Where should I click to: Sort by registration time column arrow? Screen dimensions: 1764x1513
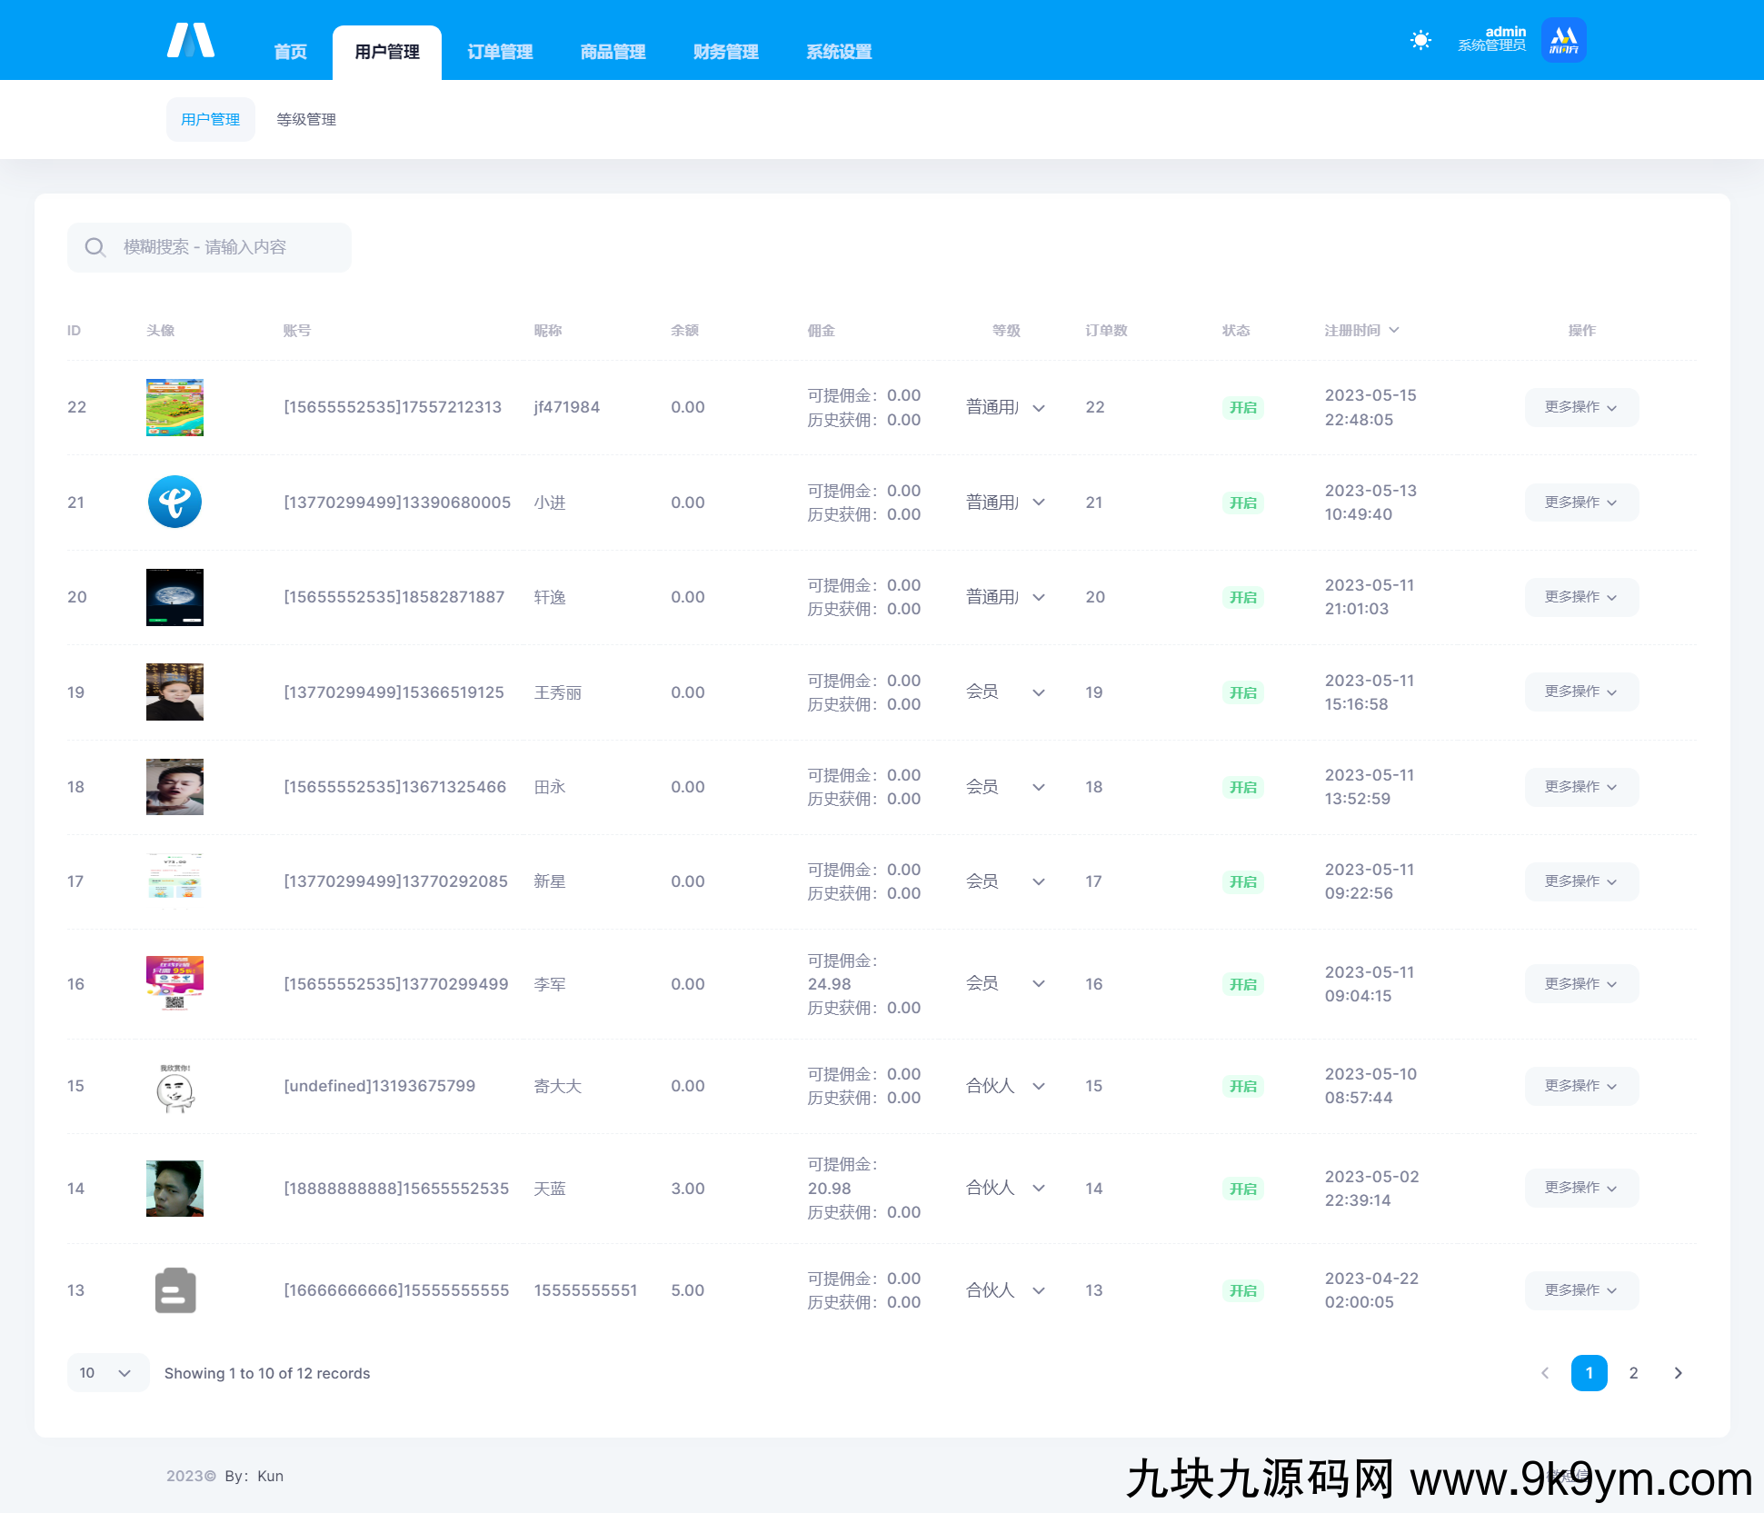pyautogui.click(x=1394, y=330)
